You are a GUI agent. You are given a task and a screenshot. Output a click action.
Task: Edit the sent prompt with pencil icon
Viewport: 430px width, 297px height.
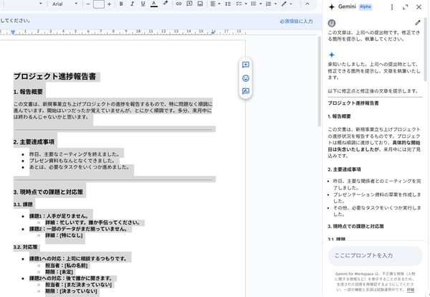point(417,22)
